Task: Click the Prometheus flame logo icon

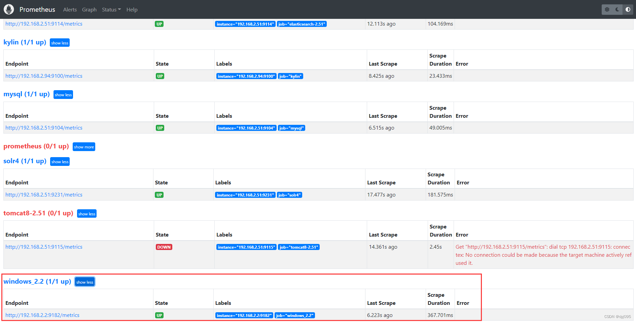Action: point(9,9)
